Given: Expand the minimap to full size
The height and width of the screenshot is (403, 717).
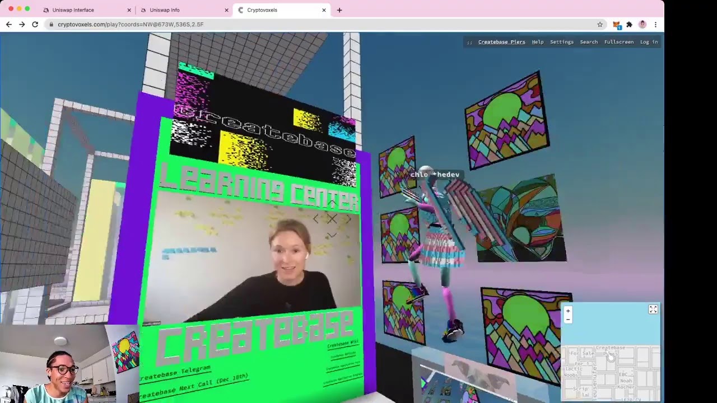Looking at the screenshot, I should pyautogui.click(x=653, y=310).
